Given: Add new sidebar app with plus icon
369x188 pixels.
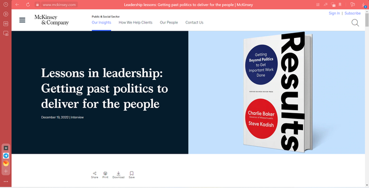Looking at the screenshot, I should coord(6,171).
